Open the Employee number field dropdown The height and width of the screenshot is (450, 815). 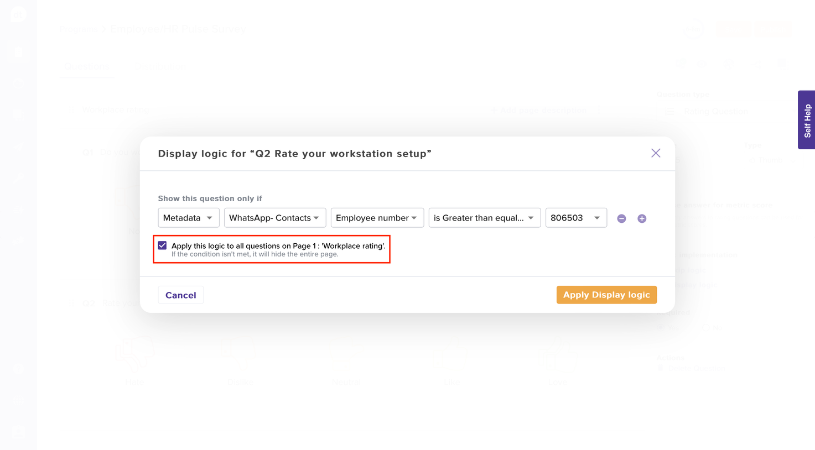[377, 218]
